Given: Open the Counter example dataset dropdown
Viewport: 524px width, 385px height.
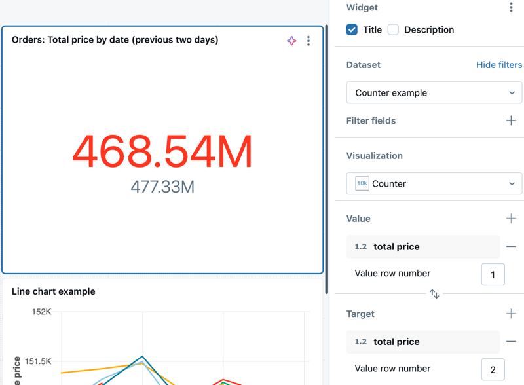Looking at the screenshot, I should (x=434, y=93).
